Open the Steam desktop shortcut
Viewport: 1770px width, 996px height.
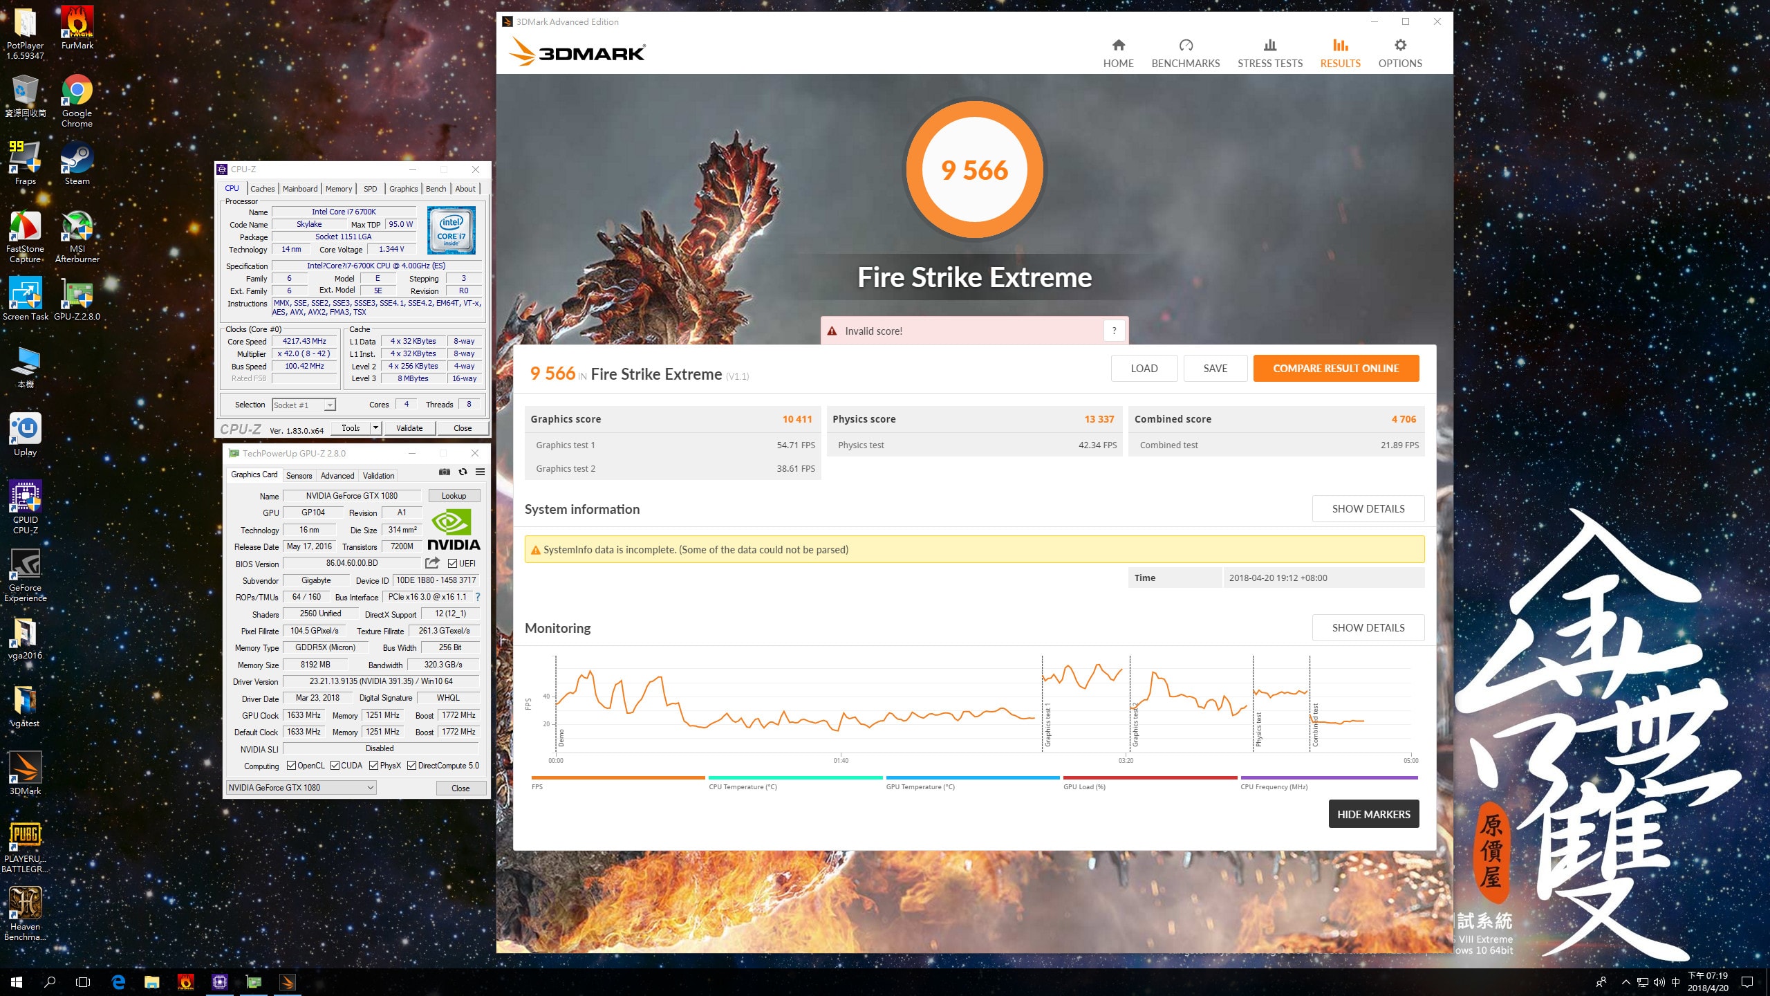click(x=77, y=163)
